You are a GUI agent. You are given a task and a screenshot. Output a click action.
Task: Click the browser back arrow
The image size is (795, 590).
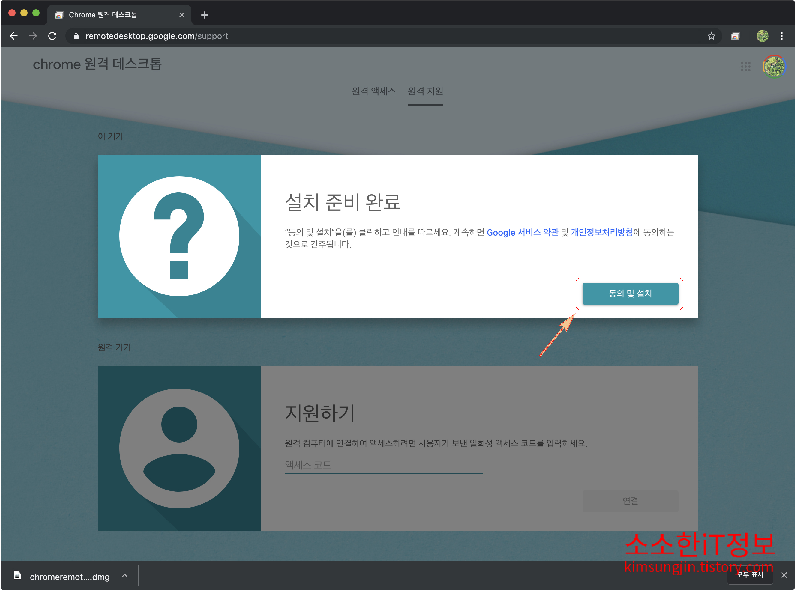(x=13, y=36)
